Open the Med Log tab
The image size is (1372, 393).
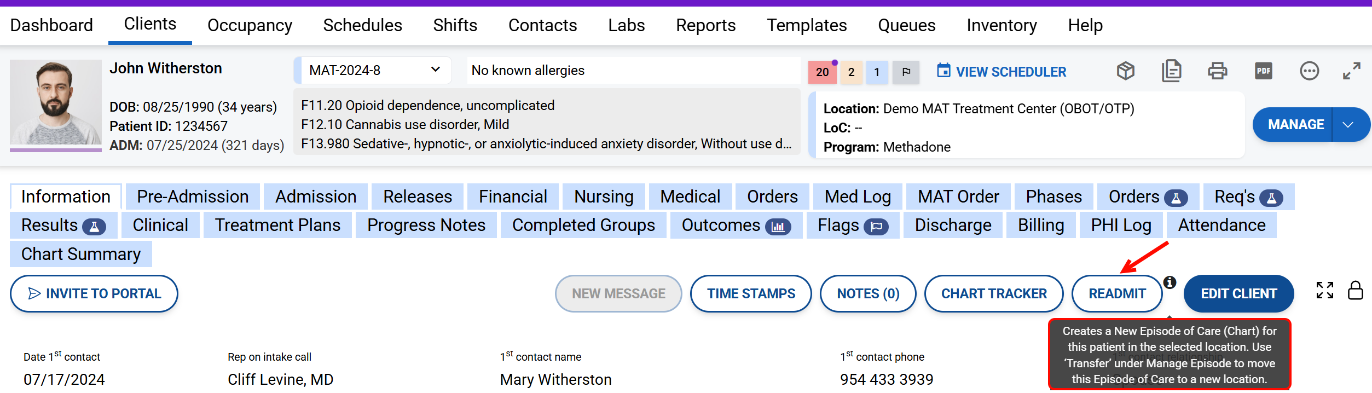(858, 197)
